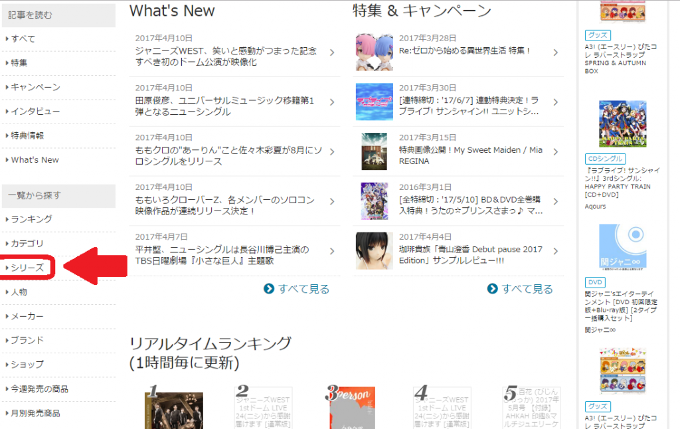Open the 特典情報 article filter
This screenshot has height=429, width=680.
[x=27, y=135]
